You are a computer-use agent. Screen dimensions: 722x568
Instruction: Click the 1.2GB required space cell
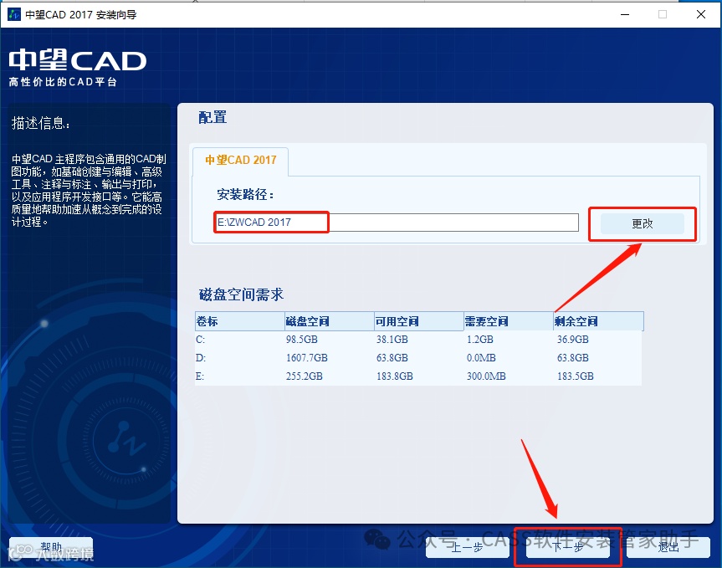(x=479, y=340)
